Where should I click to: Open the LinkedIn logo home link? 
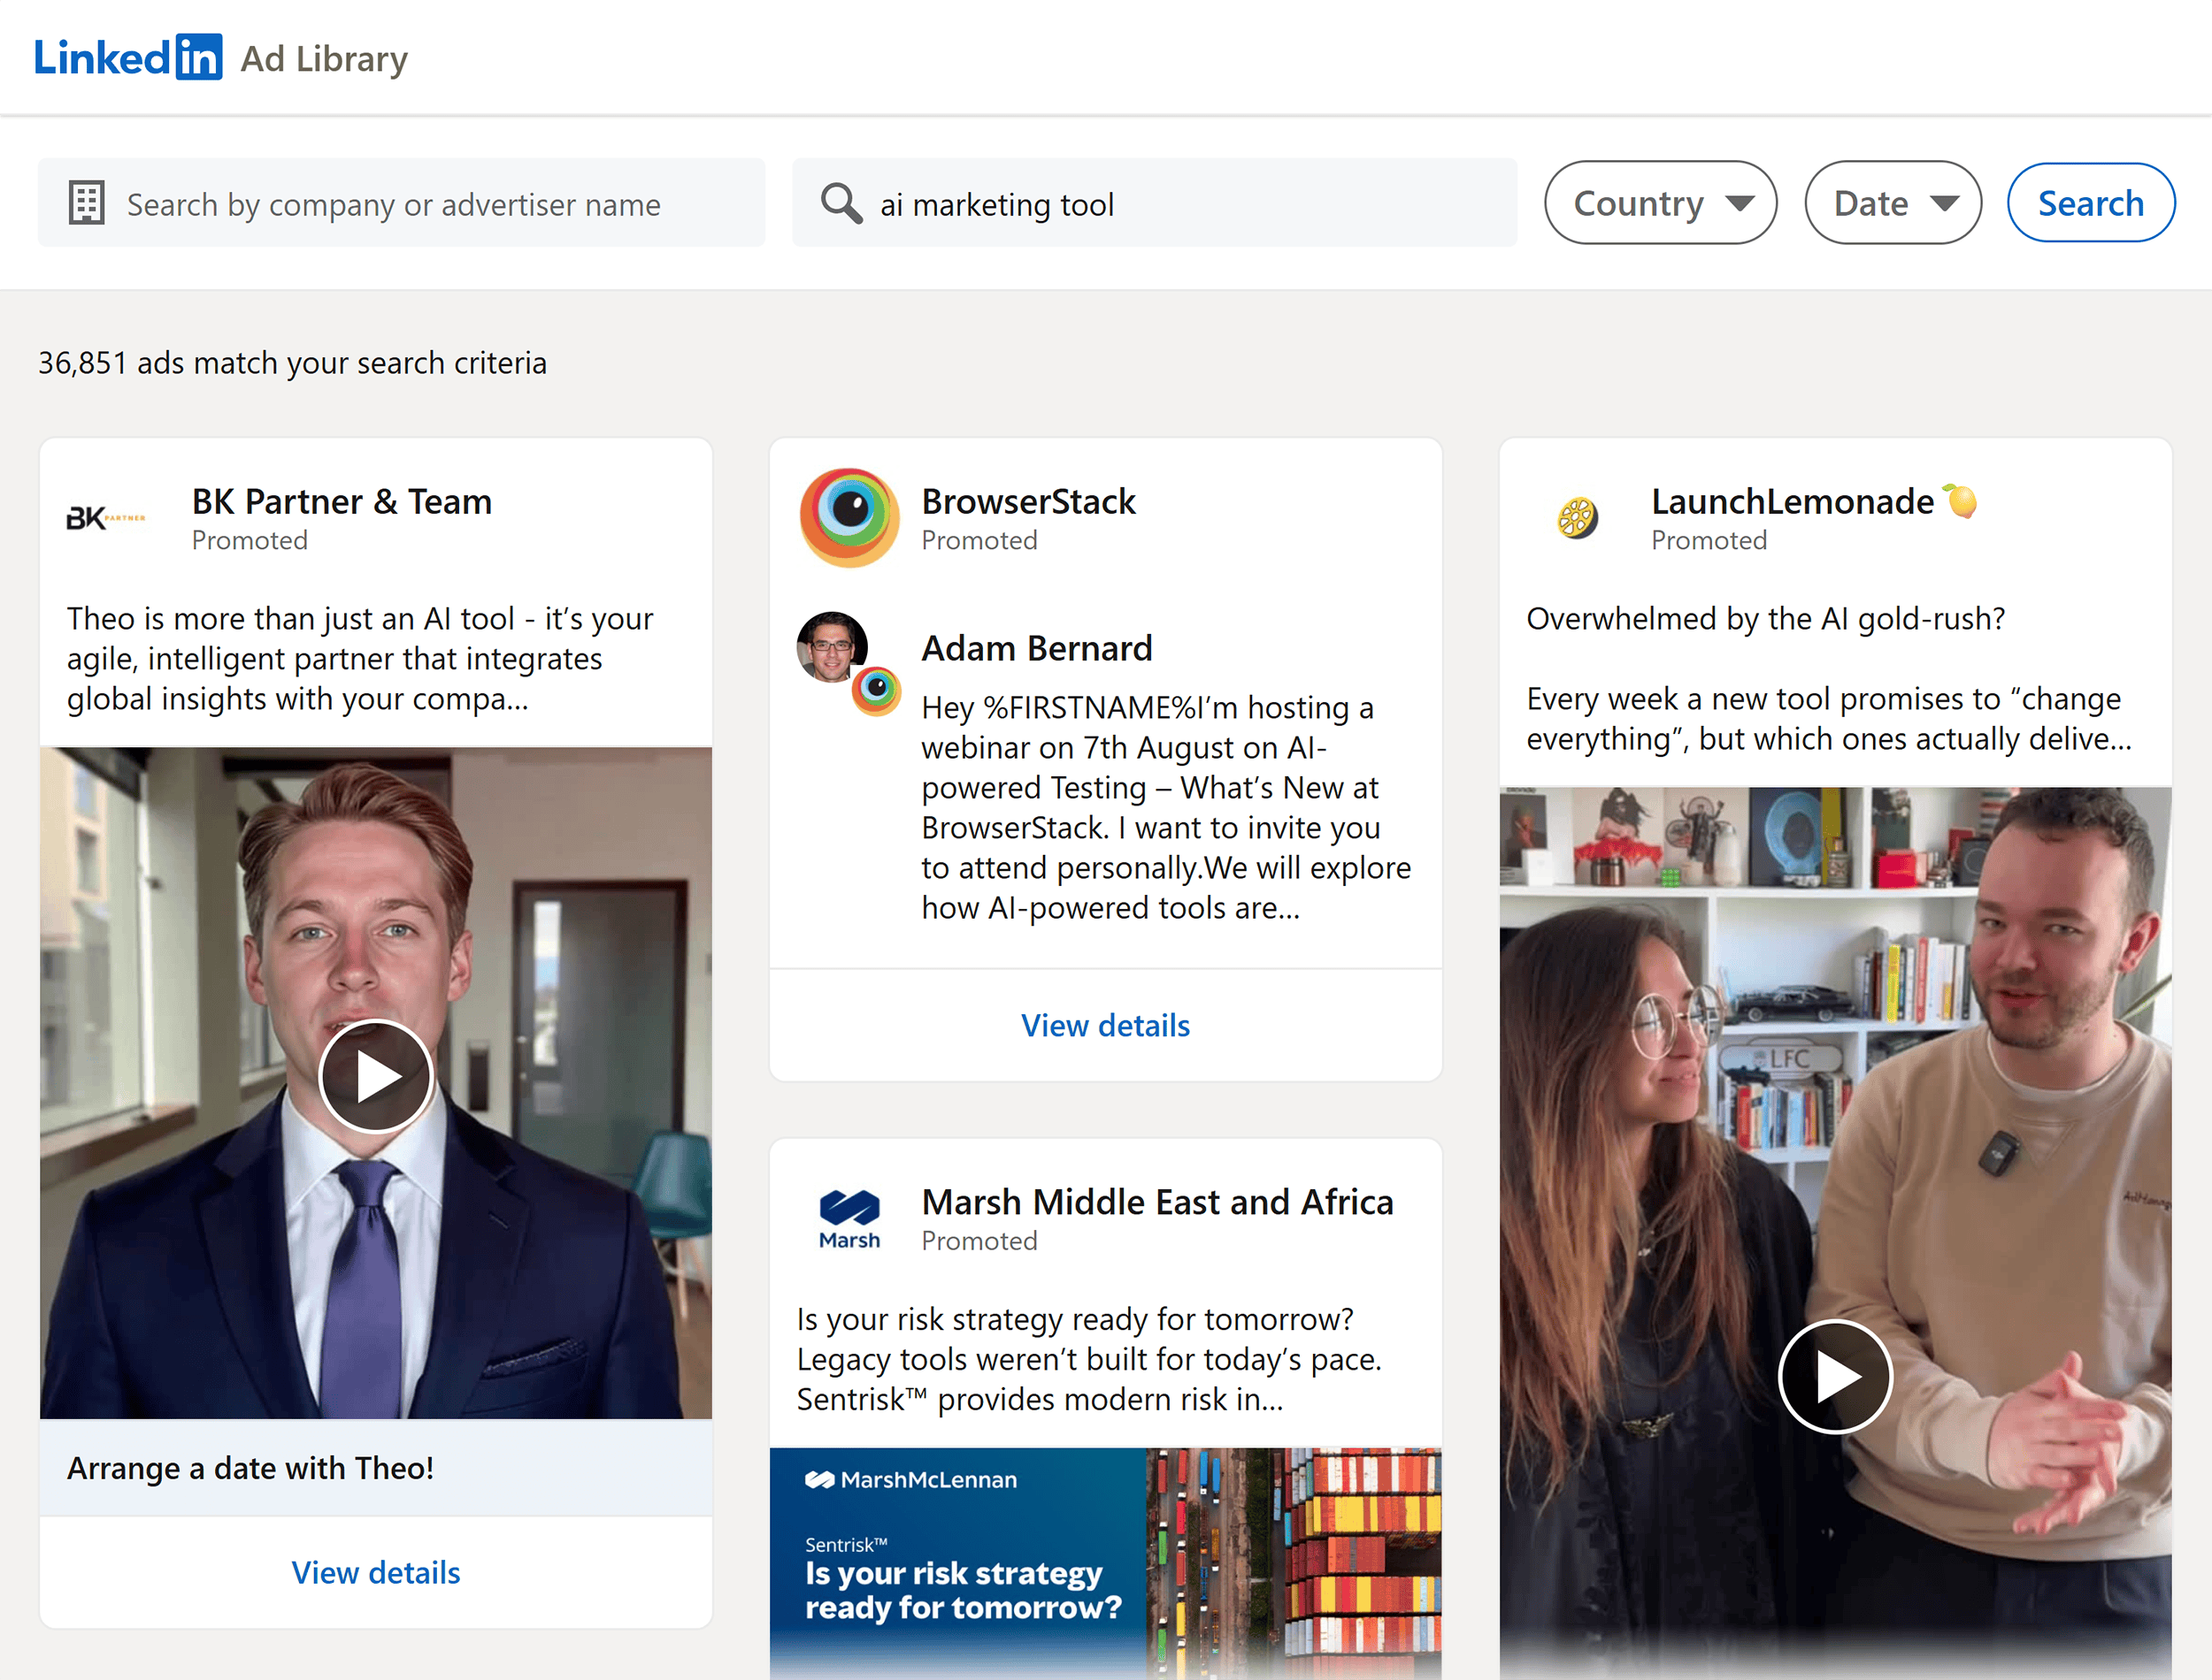(128, 57)
